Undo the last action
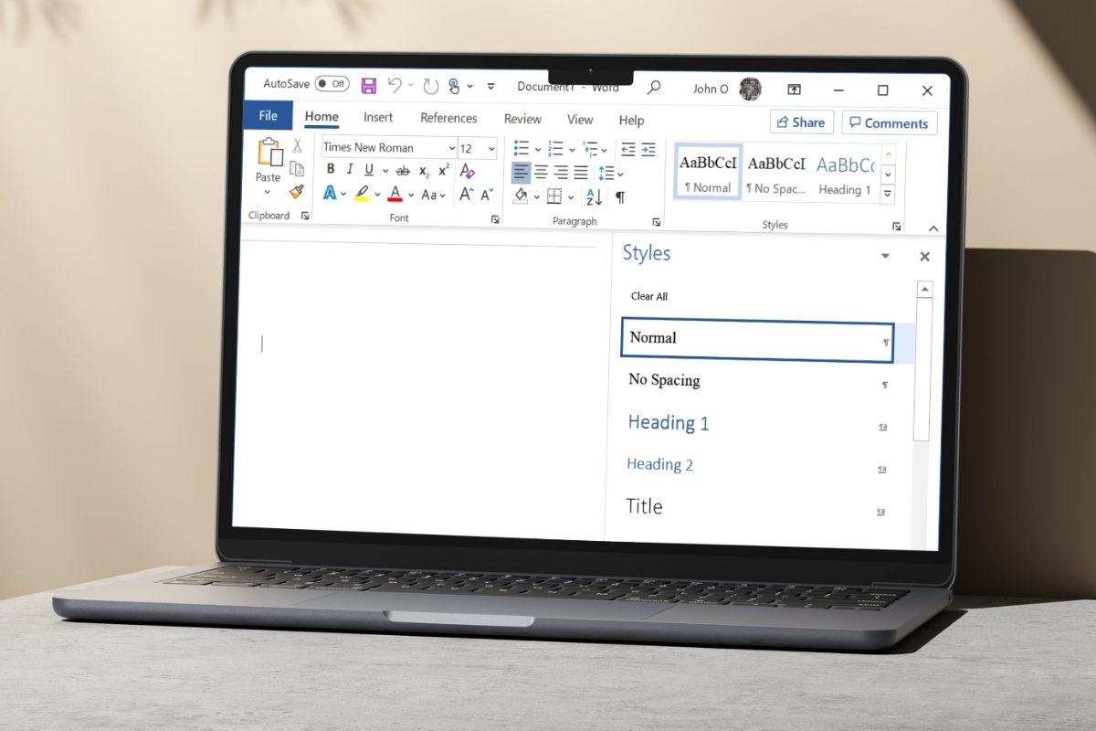 (395, 85)
